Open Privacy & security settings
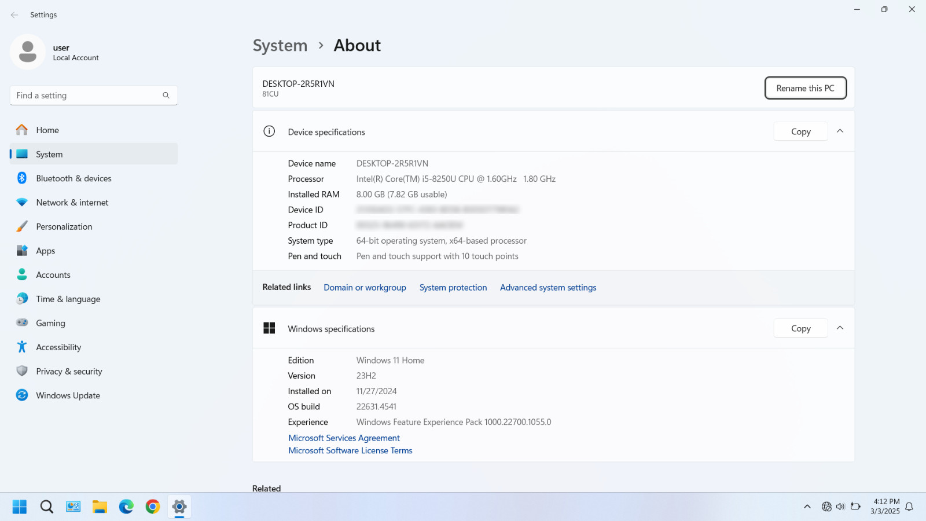The image size is (926, 521). point(94,371)
